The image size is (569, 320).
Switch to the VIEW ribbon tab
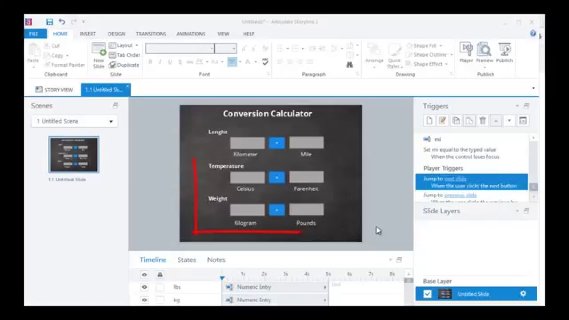coord(223,34)
